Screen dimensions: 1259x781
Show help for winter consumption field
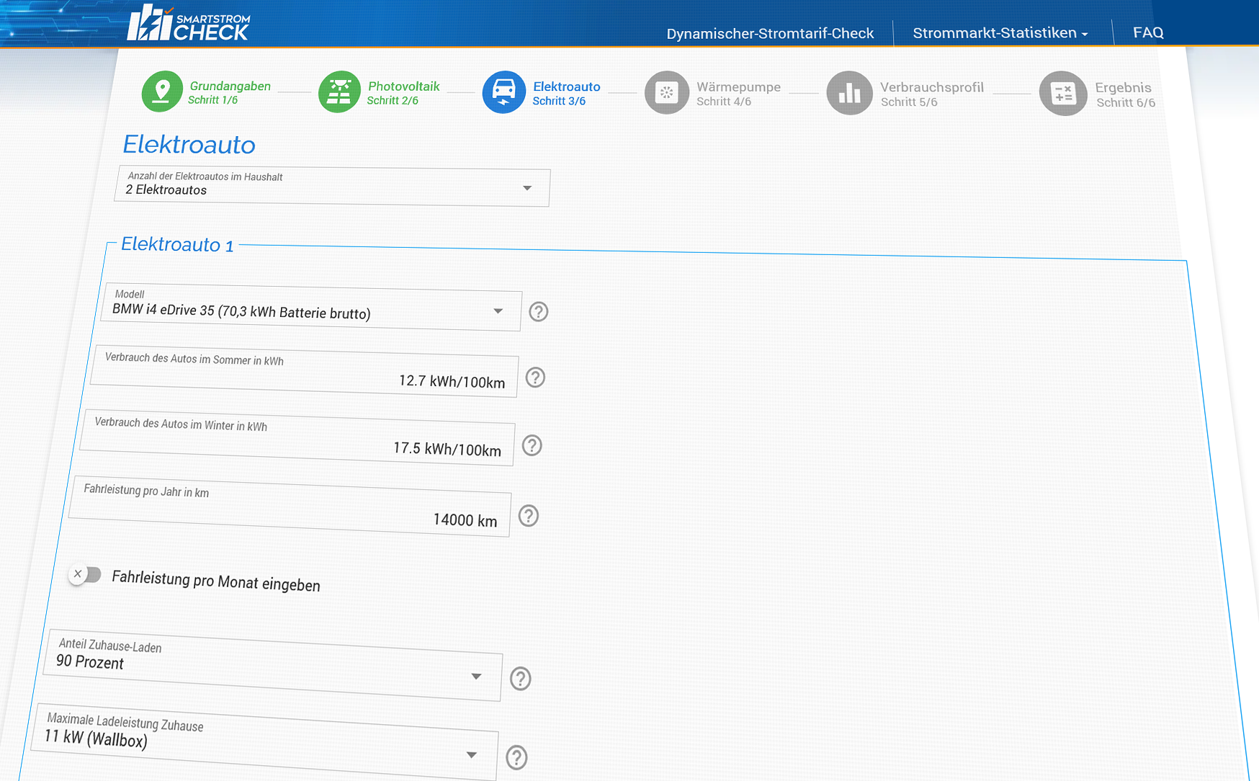pyautogui.click(x=532, y=445)
